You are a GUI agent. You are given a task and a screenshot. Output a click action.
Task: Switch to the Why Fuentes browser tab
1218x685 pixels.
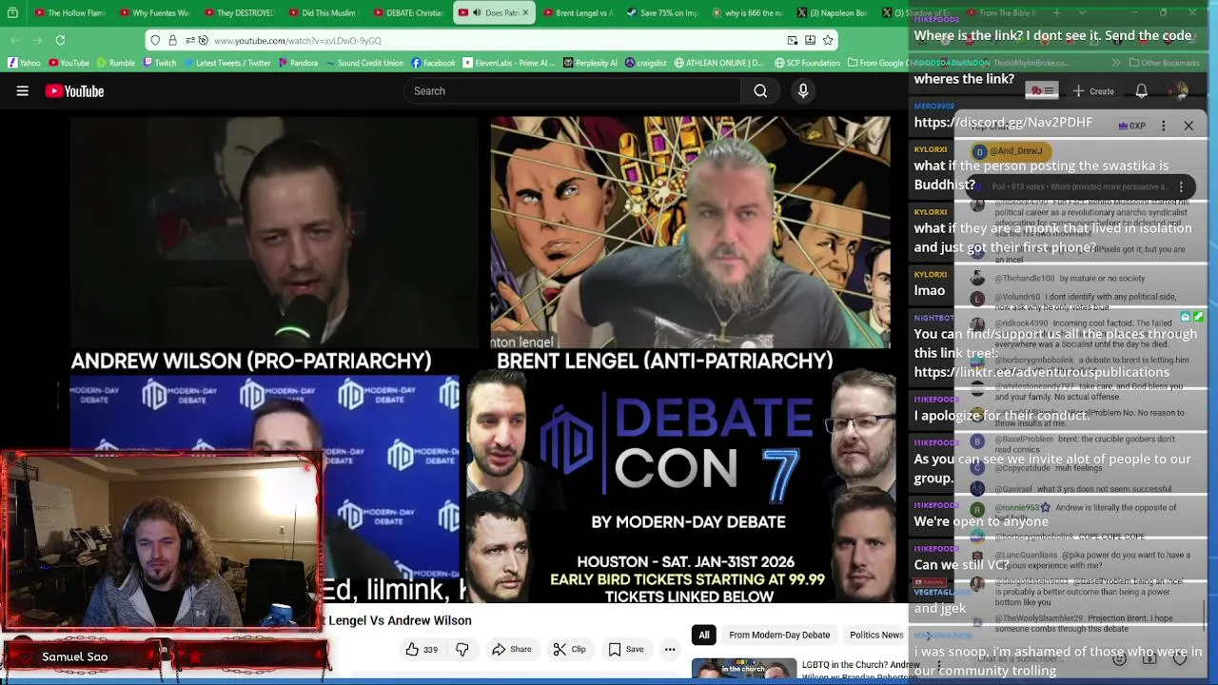pyautogui.click(x=153, y=12)
